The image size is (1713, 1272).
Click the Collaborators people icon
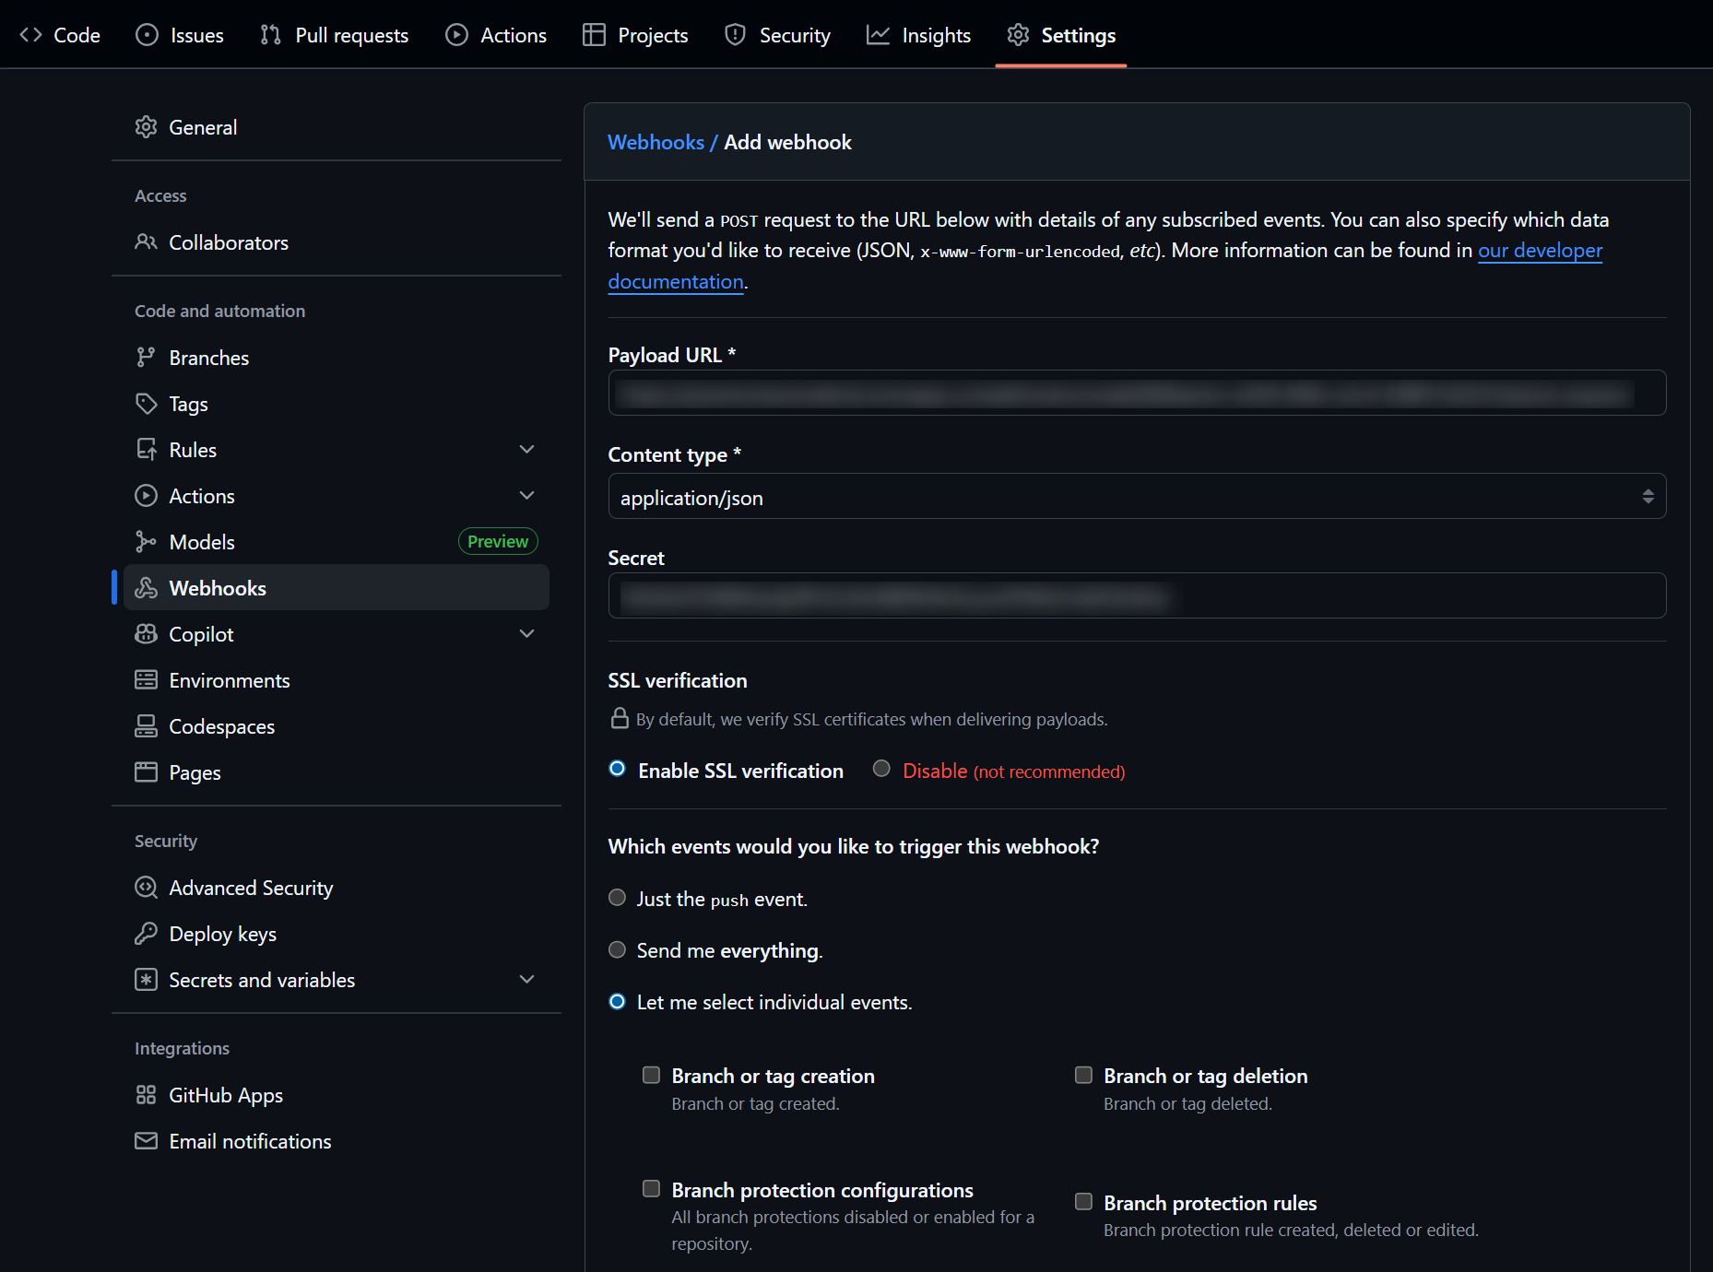[146, 242]
